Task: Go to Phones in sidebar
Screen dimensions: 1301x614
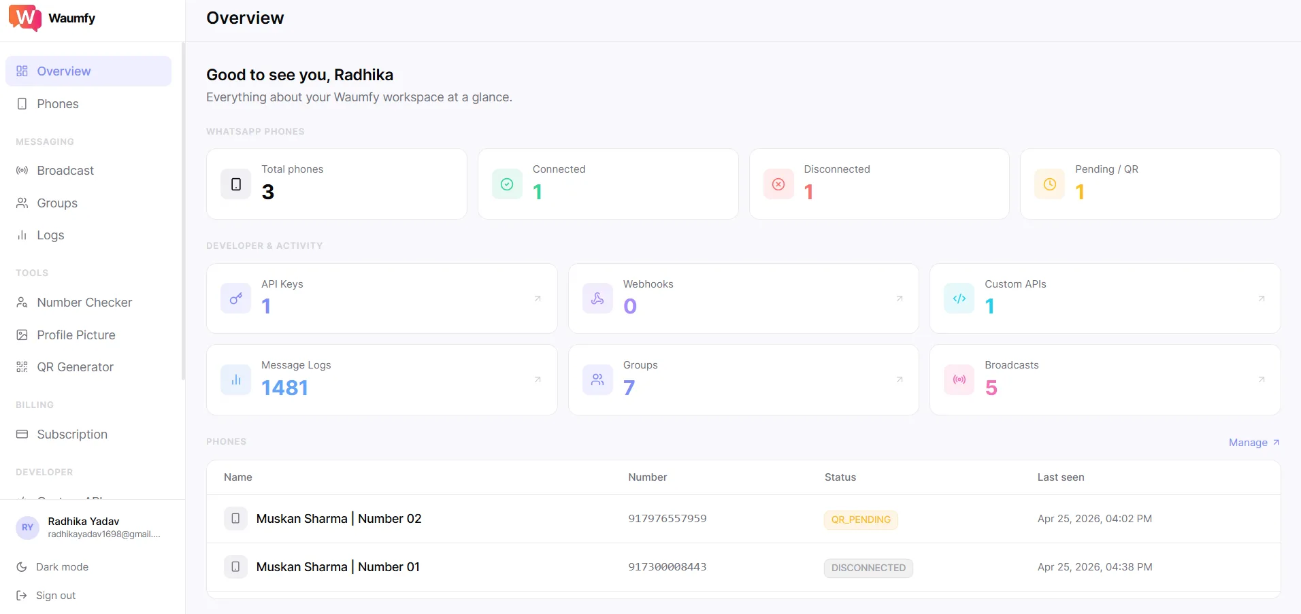Action: 57,104
